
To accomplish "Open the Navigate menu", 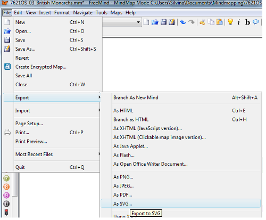I will click(x=83, y=13).
